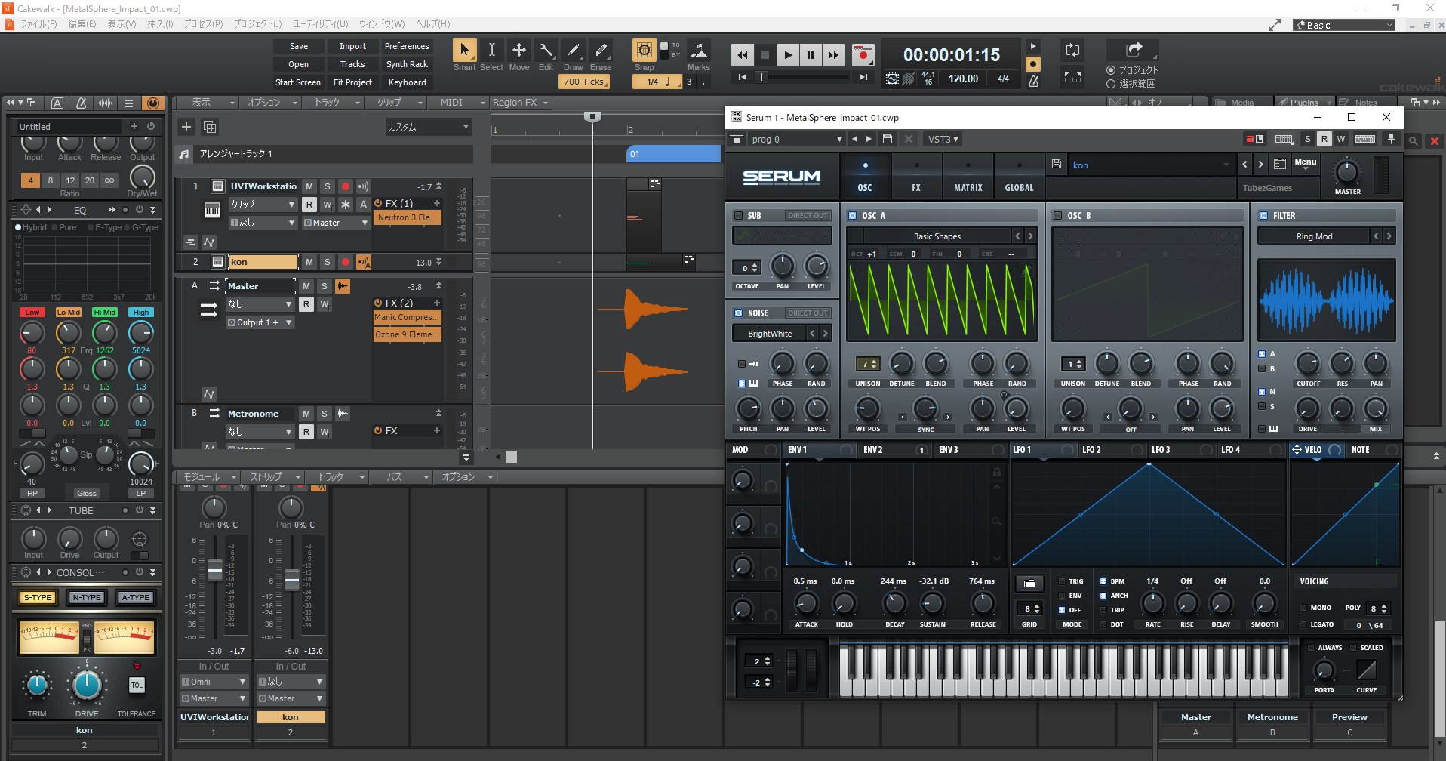Toggle loop mode icon

click(x=1072, y=51)
